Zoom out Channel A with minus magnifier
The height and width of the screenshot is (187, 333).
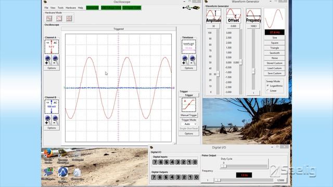55,60
